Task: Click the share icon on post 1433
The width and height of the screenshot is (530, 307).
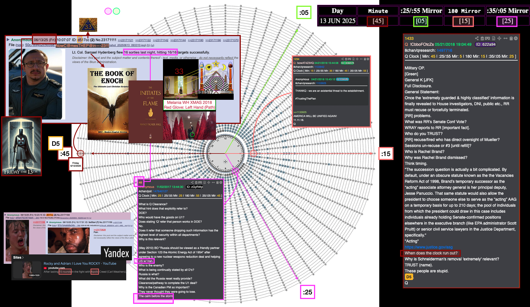Action: [477, 38]
